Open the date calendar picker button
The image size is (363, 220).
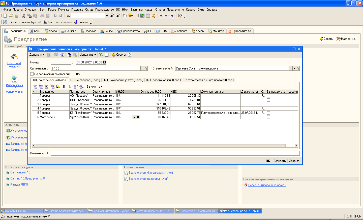105,62
